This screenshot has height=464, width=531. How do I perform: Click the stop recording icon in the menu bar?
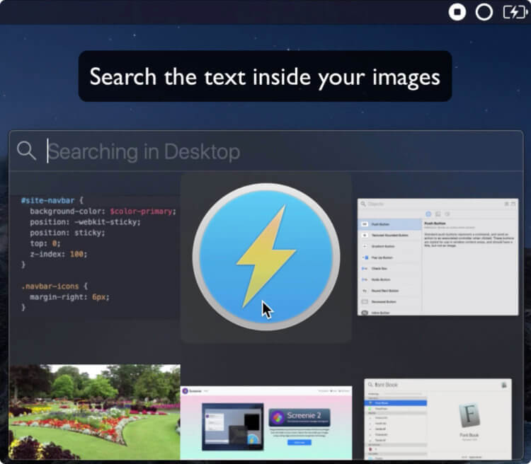point(457,12)
